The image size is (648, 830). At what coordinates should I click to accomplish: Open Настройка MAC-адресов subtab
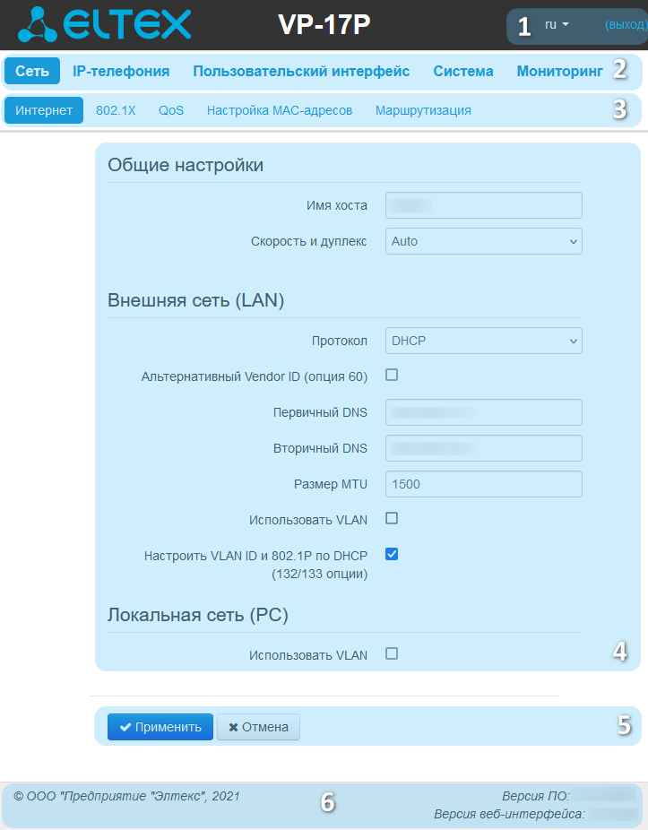click(280, 110)
